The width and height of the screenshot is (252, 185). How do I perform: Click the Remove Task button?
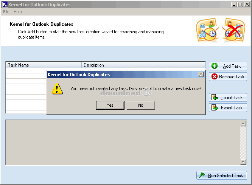tap(228, 77)
